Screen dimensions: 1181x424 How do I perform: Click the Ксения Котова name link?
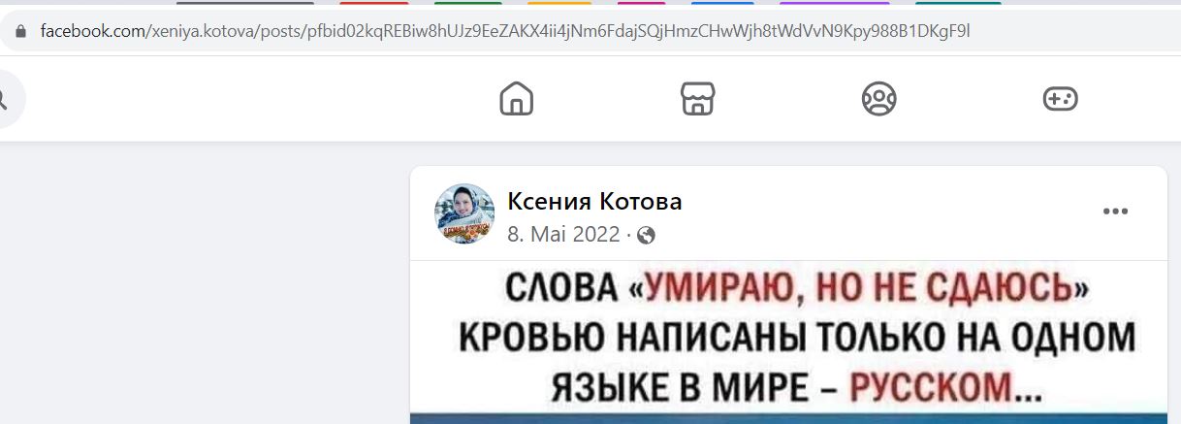[594, 201]
